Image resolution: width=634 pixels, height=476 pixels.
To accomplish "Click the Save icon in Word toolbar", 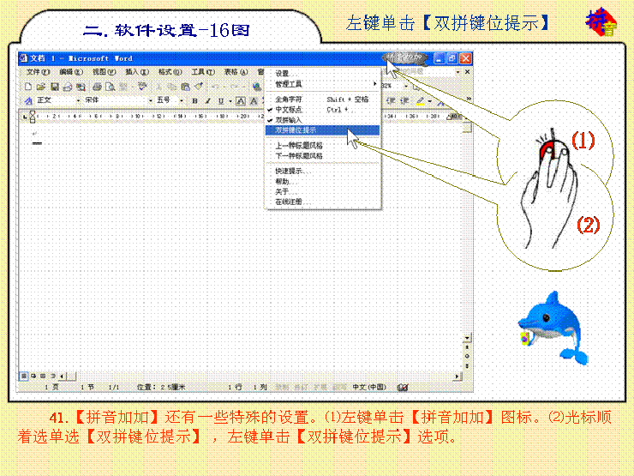I will [54, 87].
